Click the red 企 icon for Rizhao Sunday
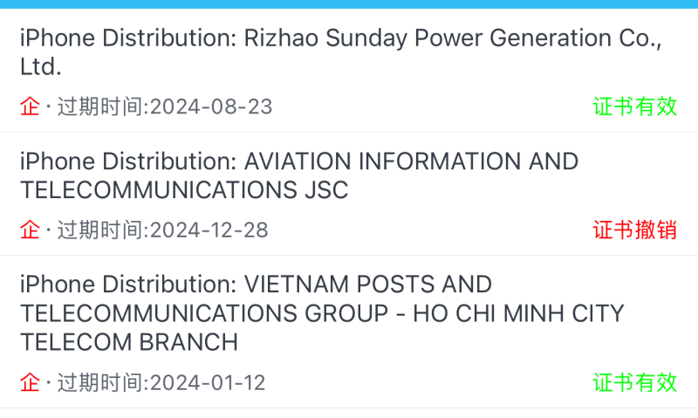Viewport: 698px width, 418px height. tap(30, 106)
